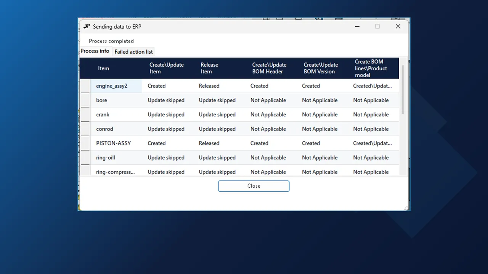Click PISTON-ASSY's 'Released' cell
The width and height of the screenshot is (488, 274).
point(219,143)
